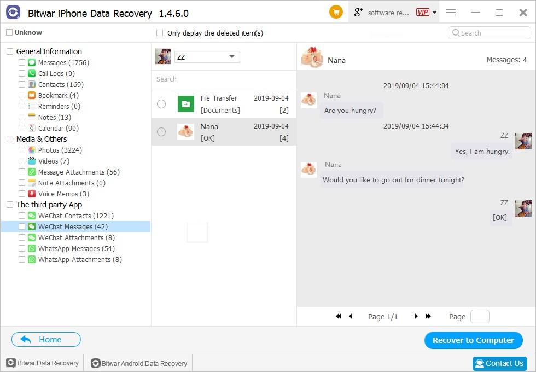Click the Voice Memos microphone icon

coord(32,194)
